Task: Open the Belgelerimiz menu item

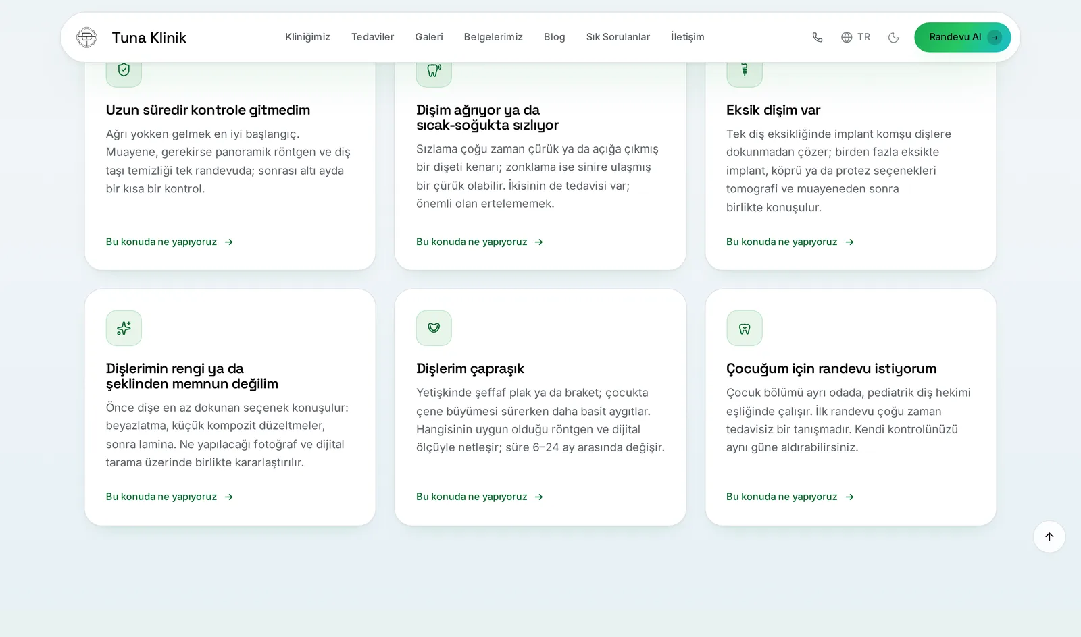Action: tap(493, 37)
